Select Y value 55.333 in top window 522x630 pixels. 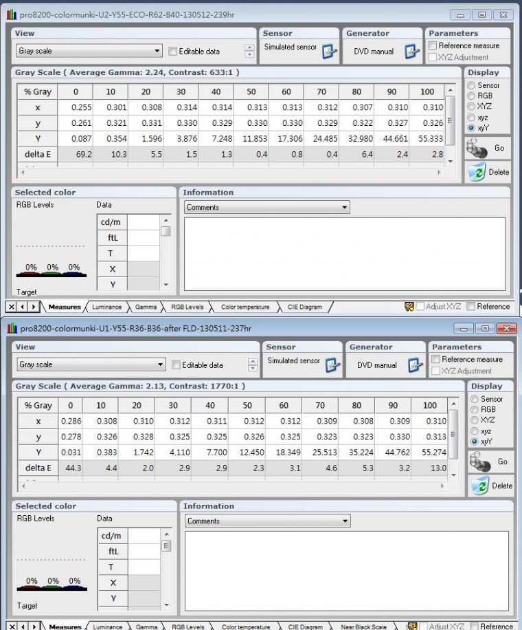coord(427,139)
